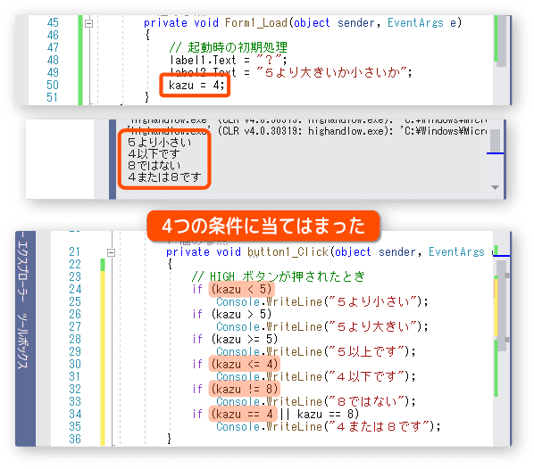This screenshot has width=534, height=469.
Task: Click output line '4以下です'
Action: [154, 153]
